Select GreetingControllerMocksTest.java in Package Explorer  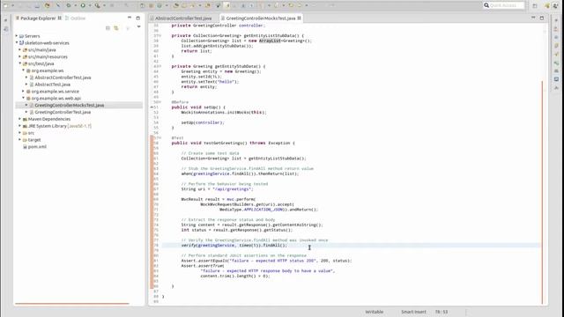[70, 106]
